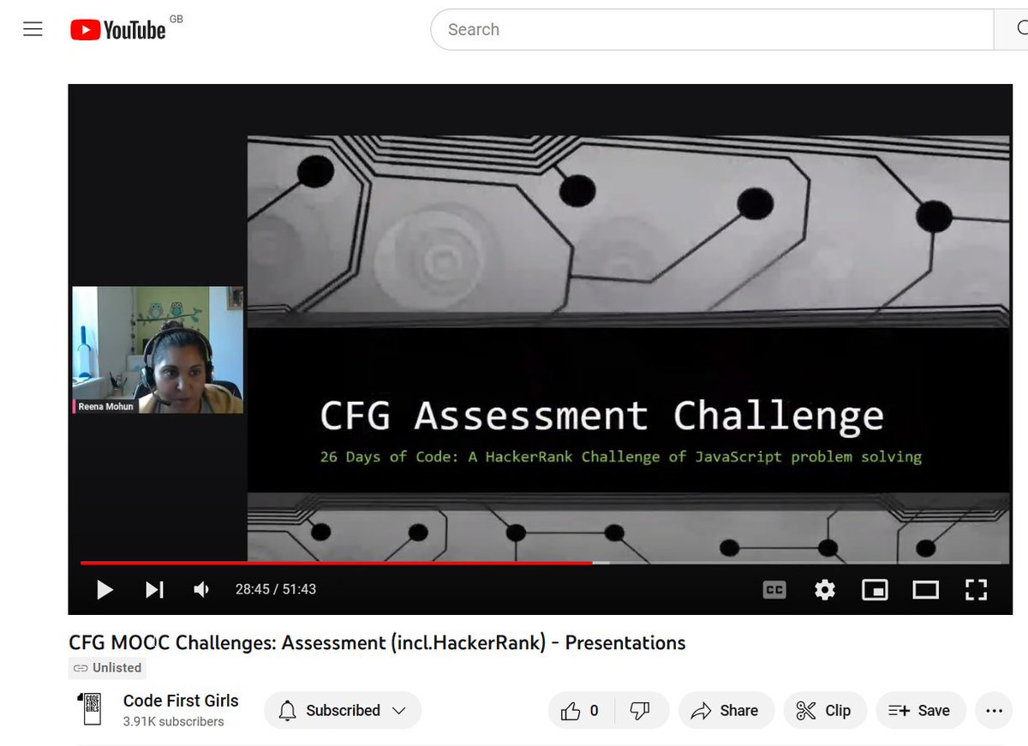1028x746 pixels.
Task: Switch on the miniplayer
Action: tap(875, 589)
